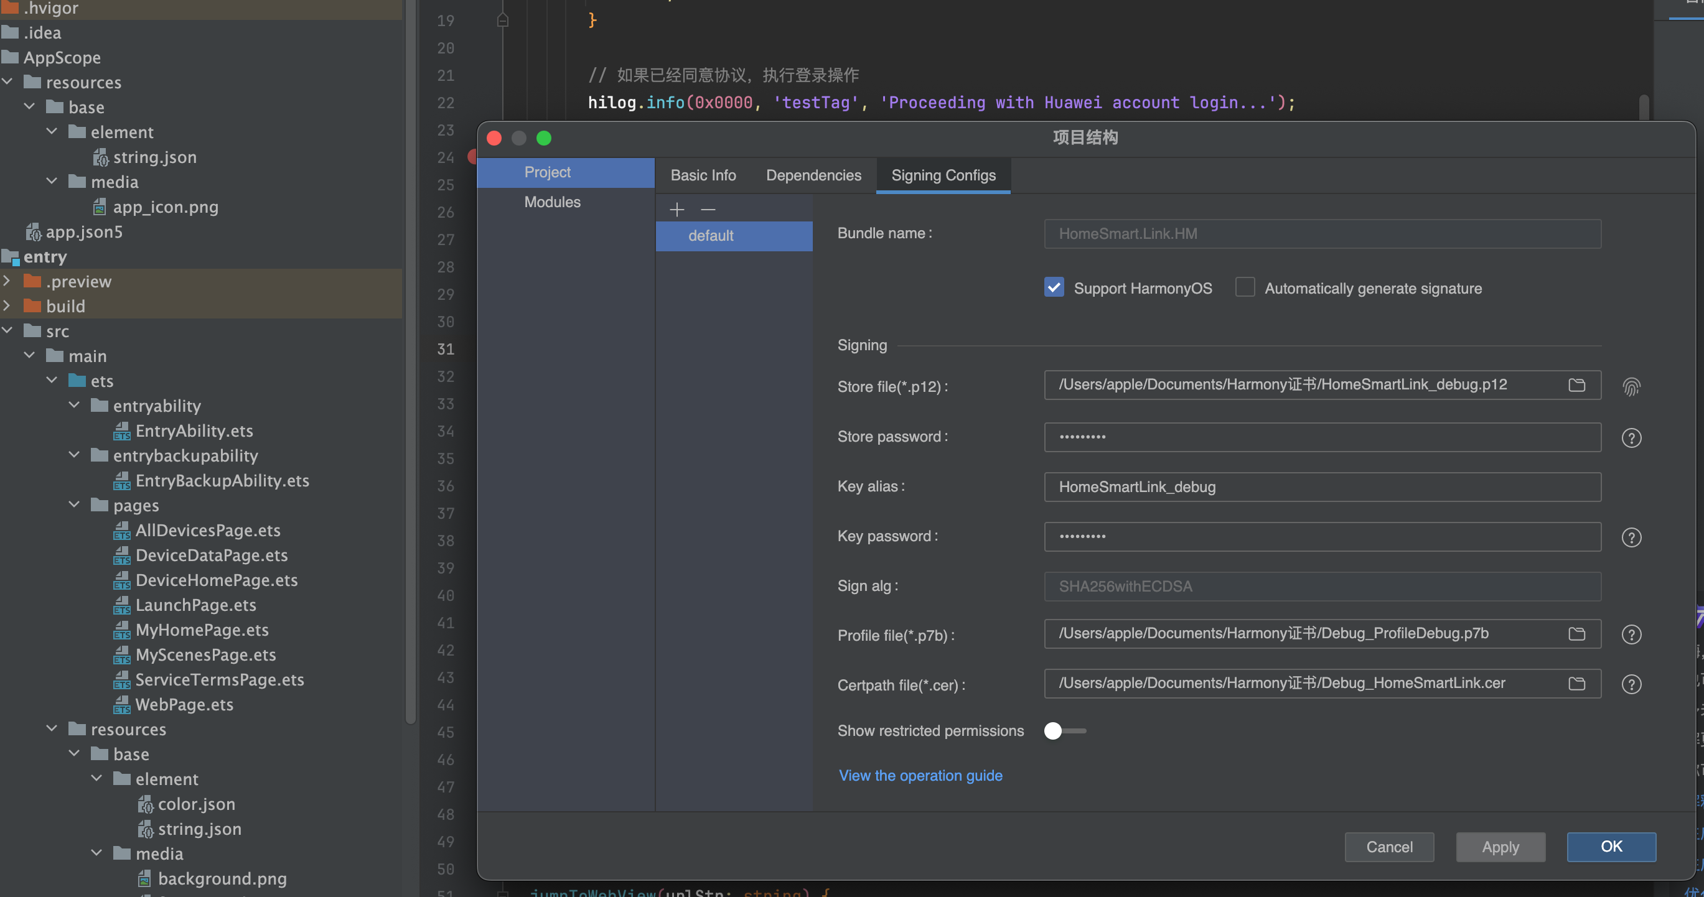
Task: Select EntryAbility.ets file icon
Action: 122,431
